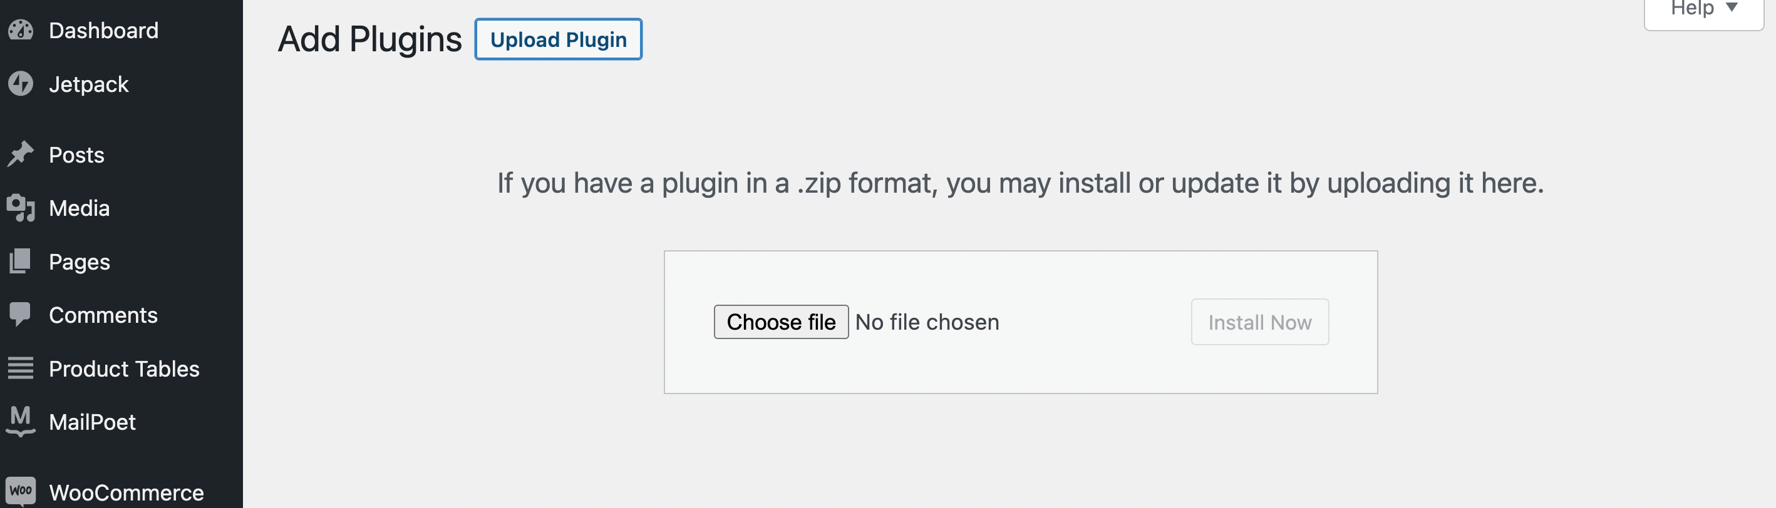Image resolution: width=1776 pixels, height=508 pixels.
Task: Click the Media camera icon
Action: tap(21, 208)
